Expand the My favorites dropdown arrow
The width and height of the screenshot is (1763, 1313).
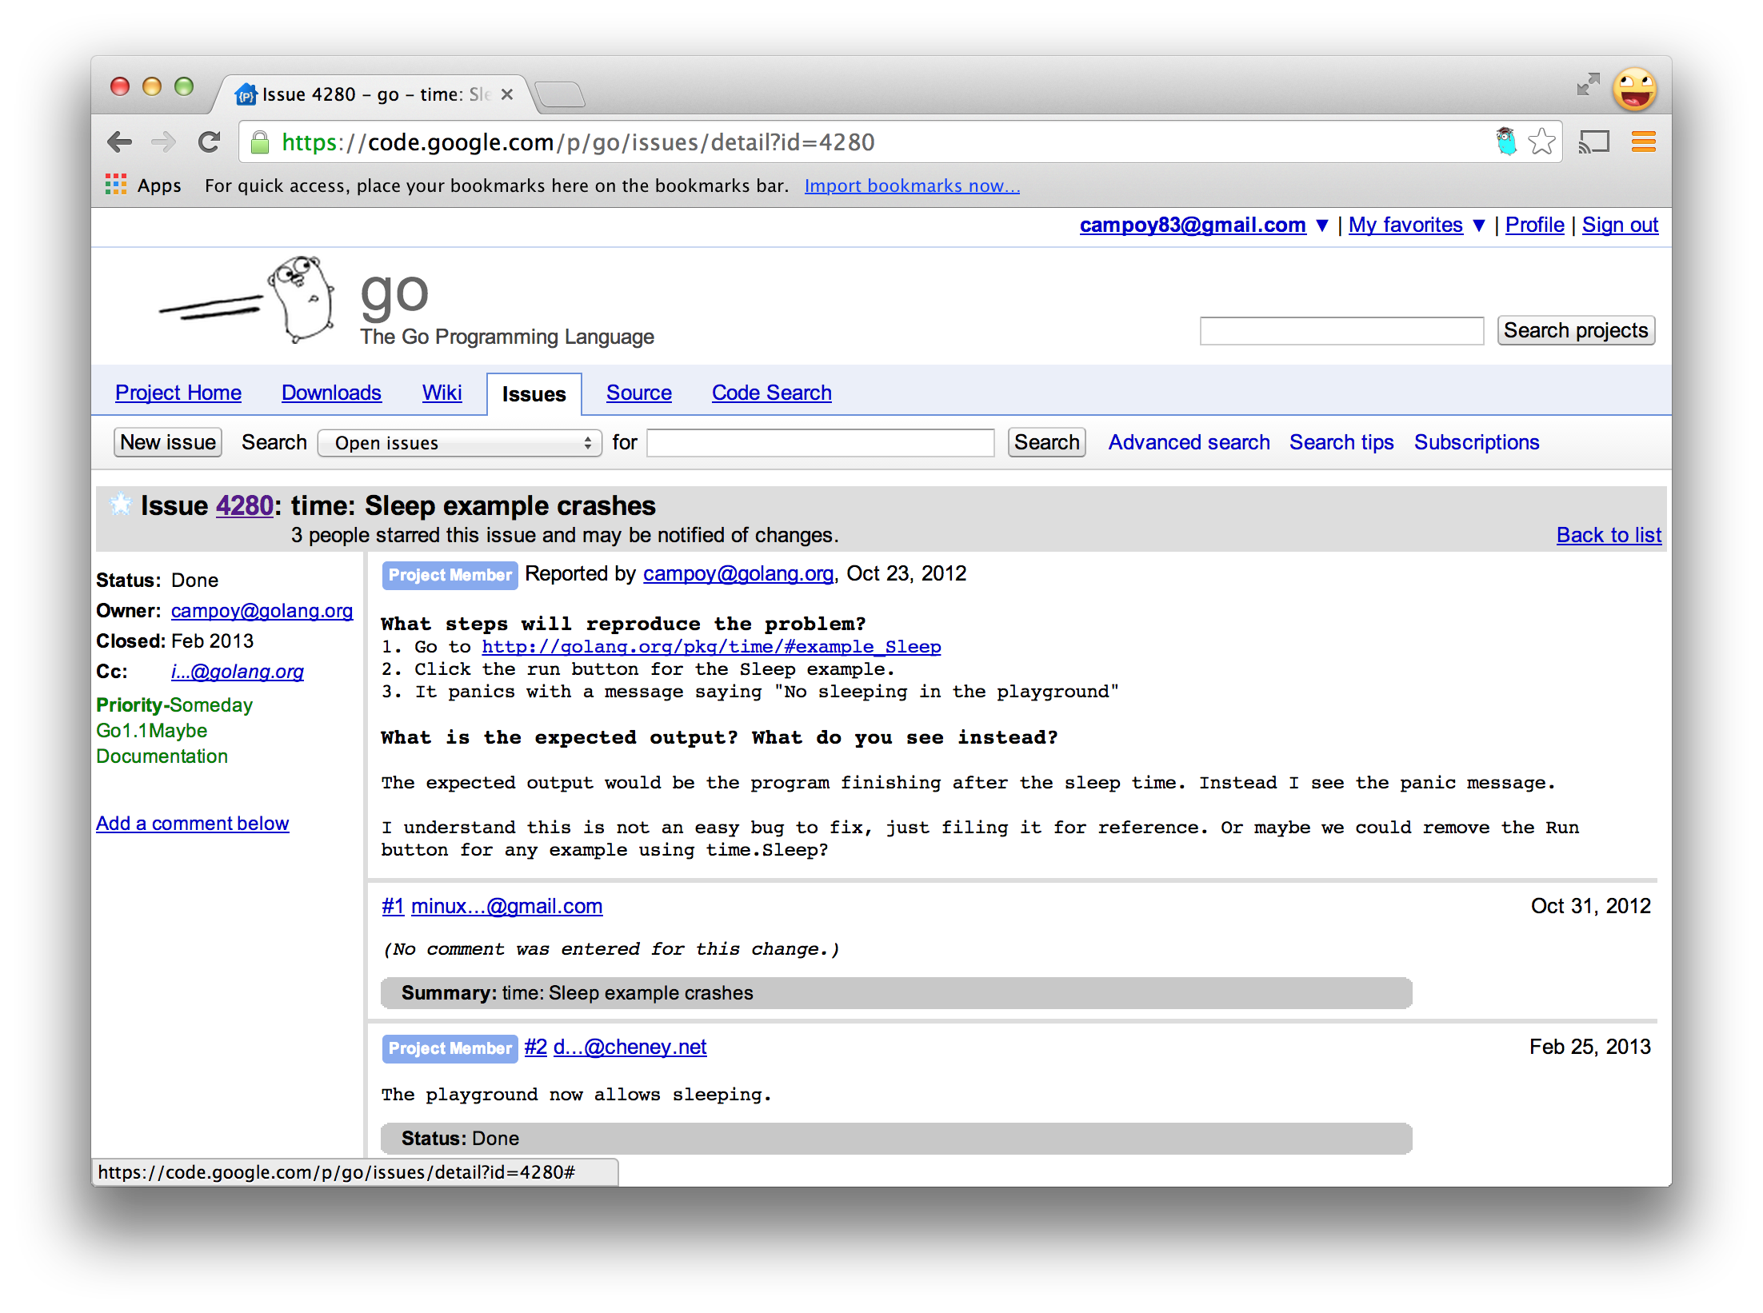pyautogui.click(x=1479, y=225)
